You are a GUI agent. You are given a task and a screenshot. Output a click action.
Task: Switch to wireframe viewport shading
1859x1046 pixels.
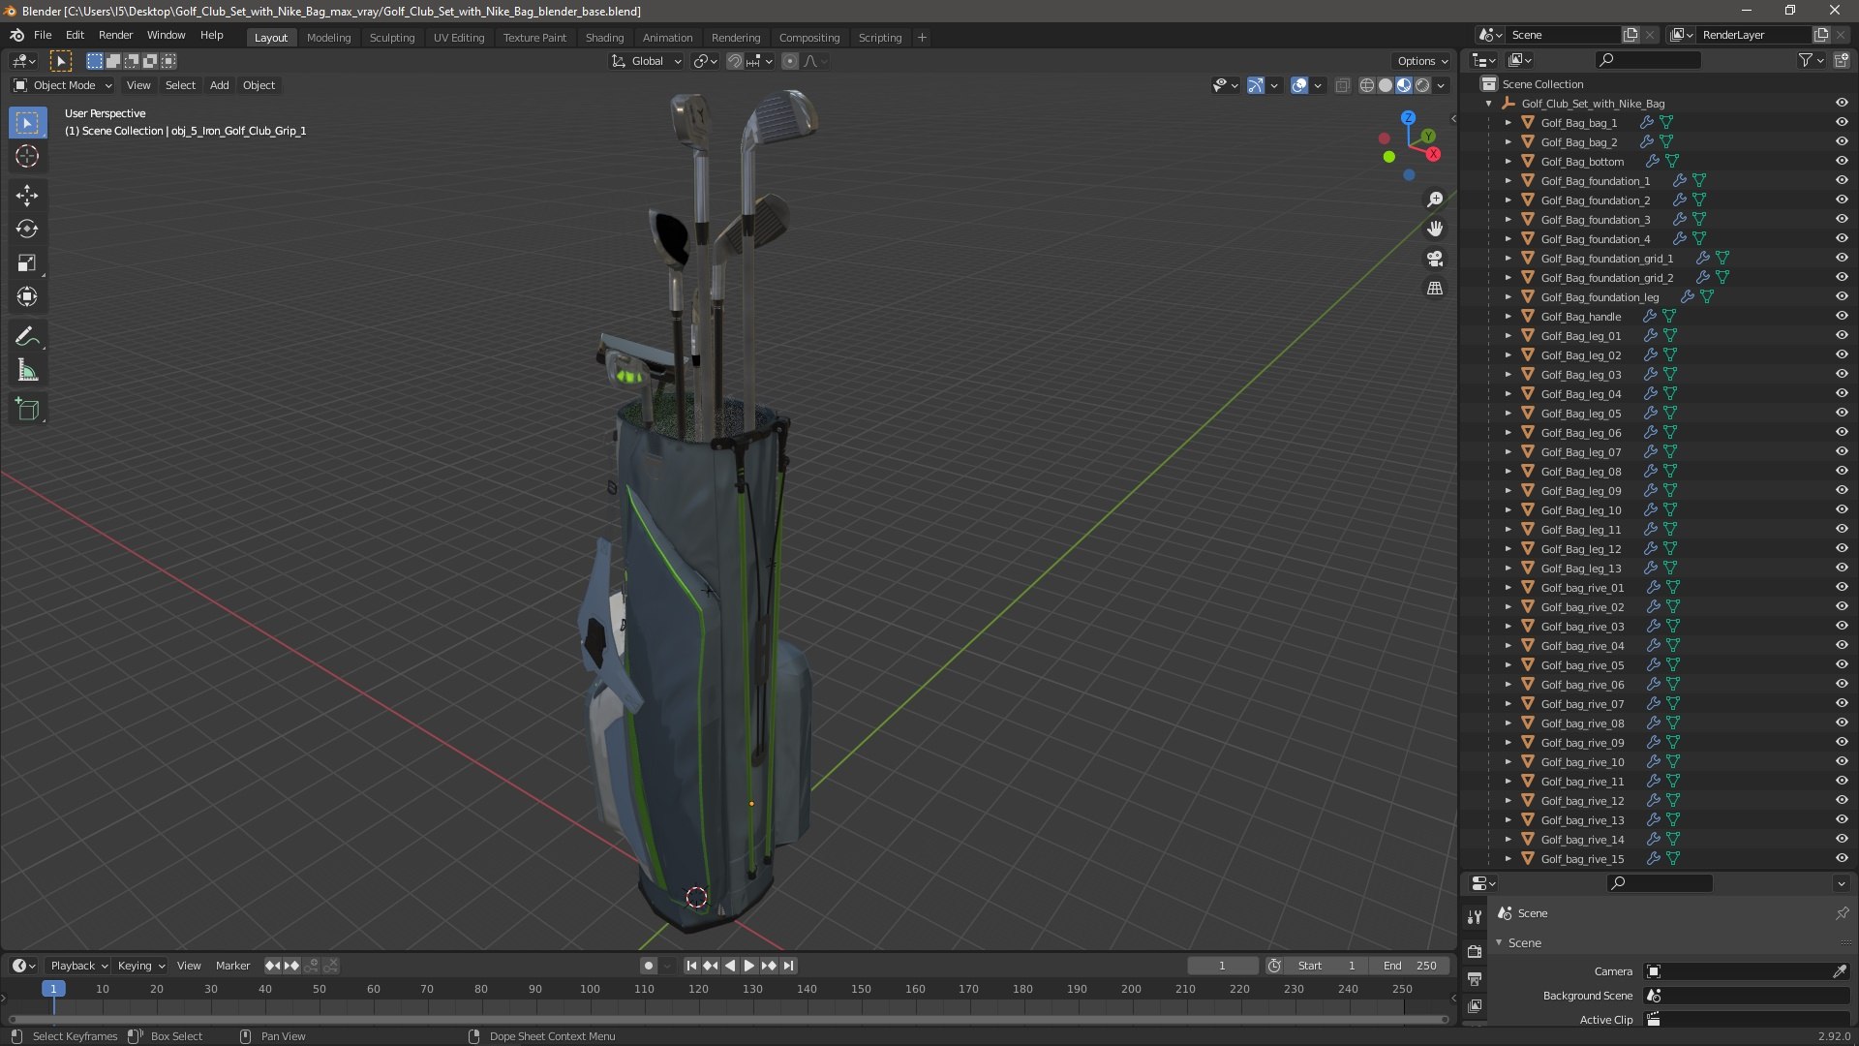pyautogui.click(x=1366, y=86)
